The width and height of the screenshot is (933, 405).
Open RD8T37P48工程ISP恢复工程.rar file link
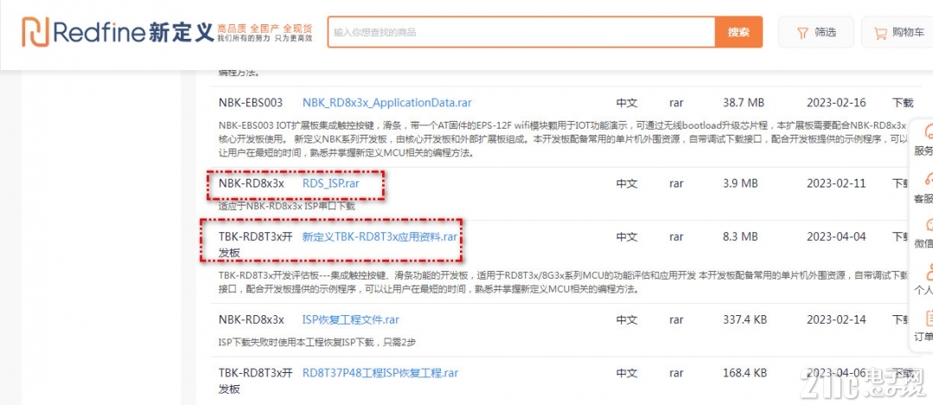(380, 373)
